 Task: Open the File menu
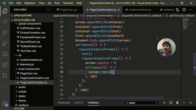click(11, 3)
